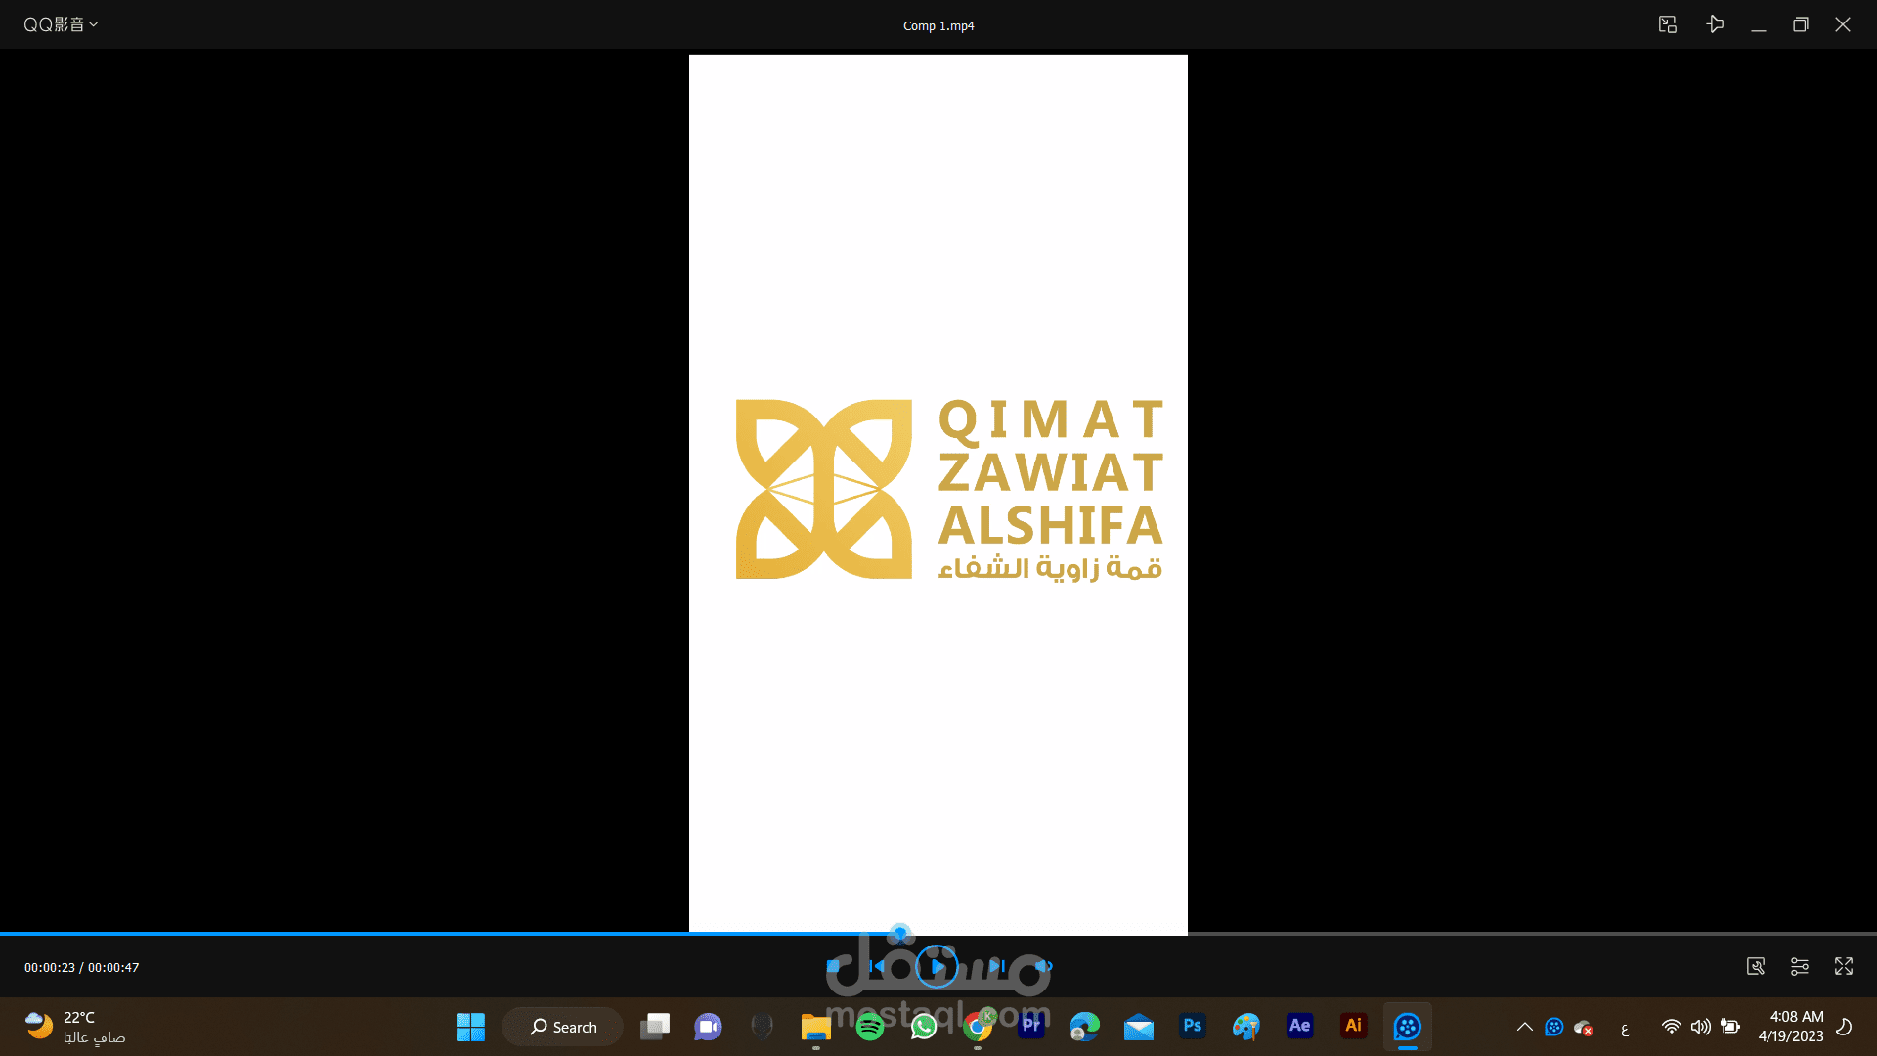Open File Explorer from the taskbar

coord(816,1027)
